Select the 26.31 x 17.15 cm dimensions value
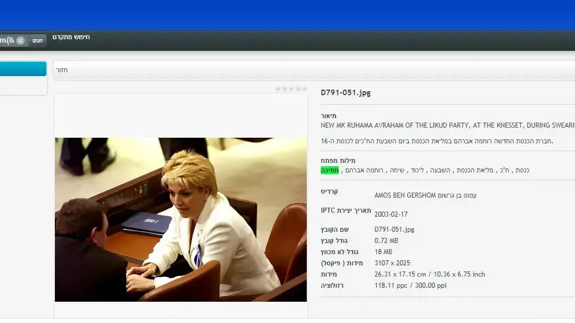575x323 pixels. click(430, 274)
